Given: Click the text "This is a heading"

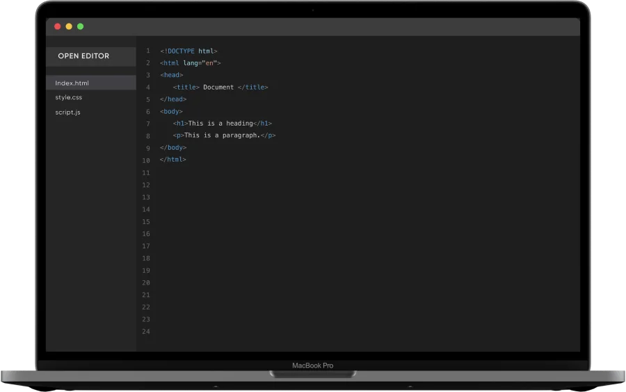Looking at the screenshot, I should [x=220, y=123].
